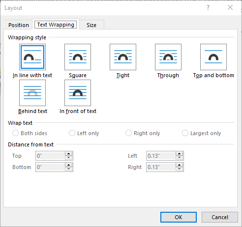Image resolution: width=242 pixels, height=227 pixels.
Task: Choose the Left only radio option
Action: [x=72, y=133]
